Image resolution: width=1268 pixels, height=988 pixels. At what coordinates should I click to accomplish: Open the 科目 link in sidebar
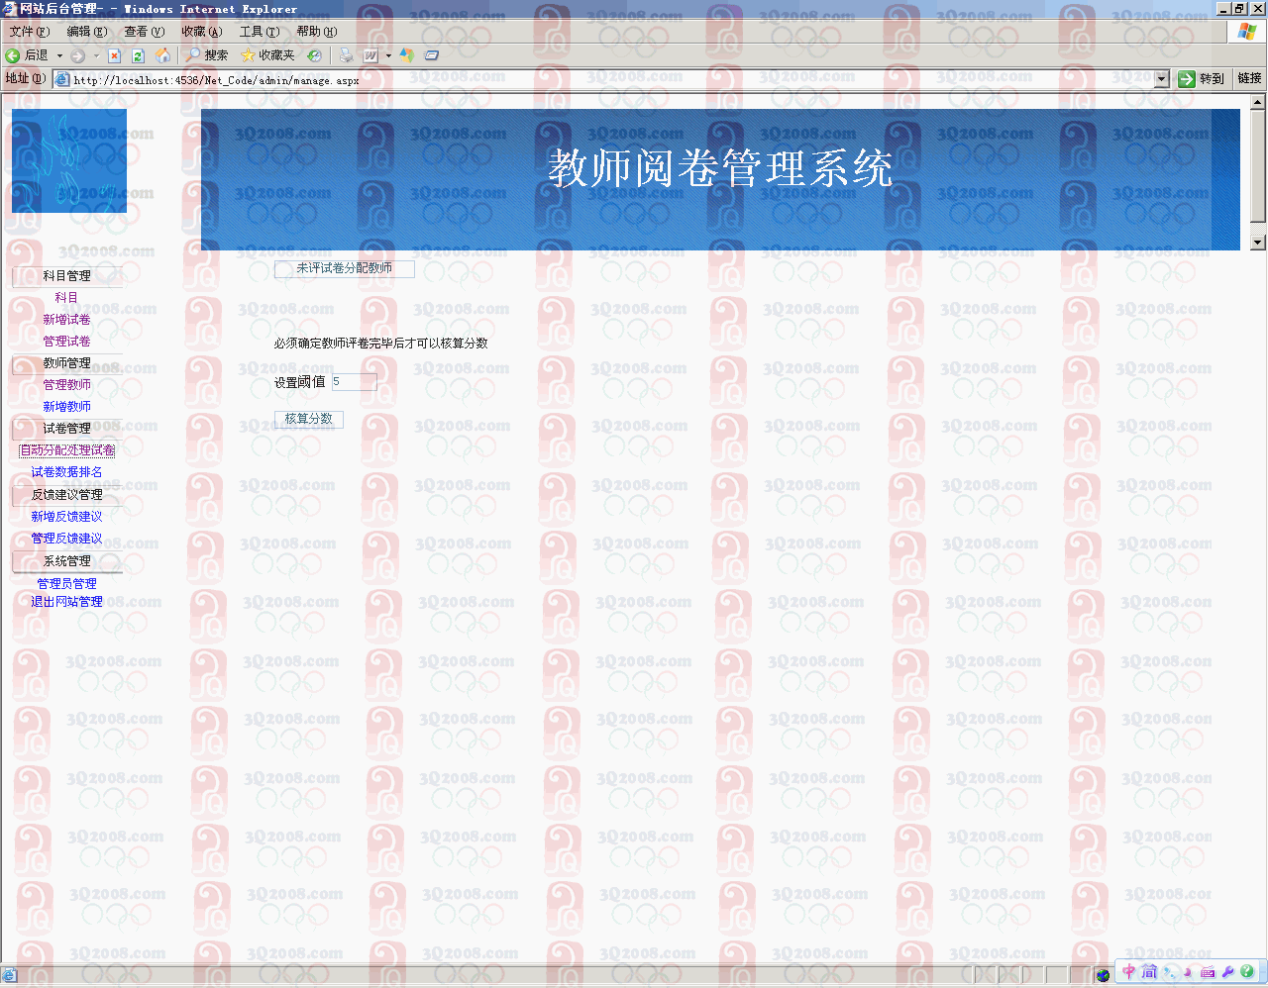[x=66, y=298]
